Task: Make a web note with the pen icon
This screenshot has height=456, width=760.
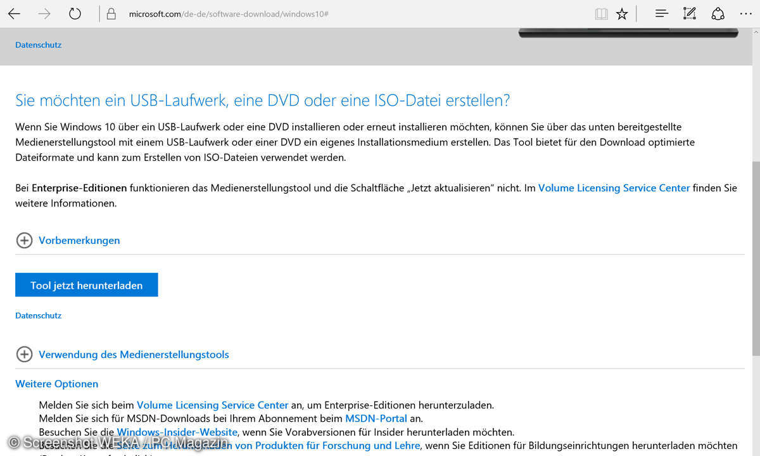Action: click(690, 13)
